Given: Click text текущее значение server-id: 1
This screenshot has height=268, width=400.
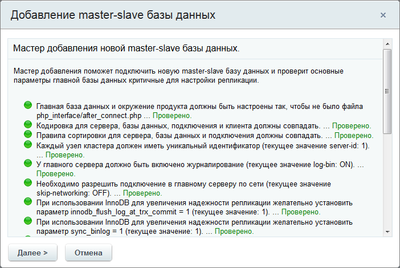Looking at the screenshot, I should tap(315, 146).
